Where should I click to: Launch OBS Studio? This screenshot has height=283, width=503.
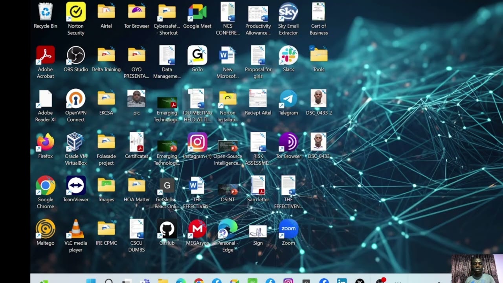coord(76,55)
